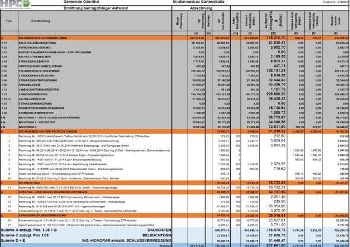Select the STRASSENENTWÄSSERUNG row label
This screenshot has width=350, height=247.
[x=38, y=80]
